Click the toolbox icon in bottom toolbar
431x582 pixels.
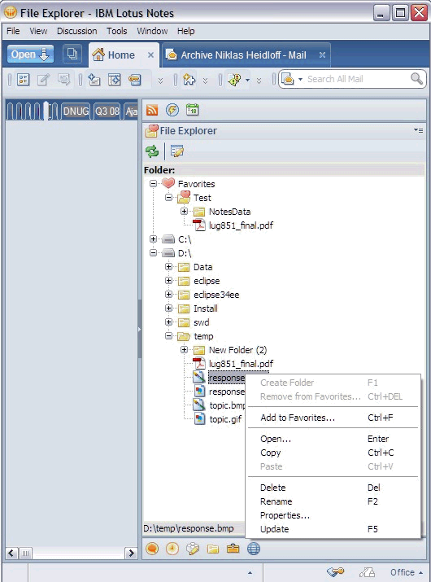[x=233, y=549]
